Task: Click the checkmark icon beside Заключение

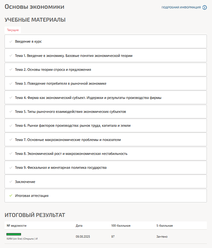Action: (11, 182)
